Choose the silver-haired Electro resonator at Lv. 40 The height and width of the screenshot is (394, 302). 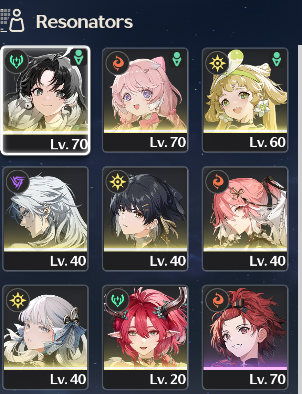[45, 219]
